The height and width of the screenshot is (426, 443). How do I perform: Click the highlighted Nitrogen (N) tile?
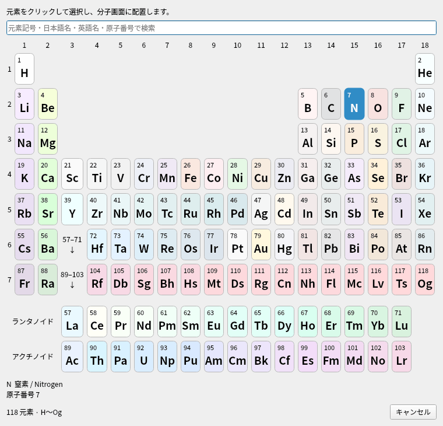tap(354, 104)
